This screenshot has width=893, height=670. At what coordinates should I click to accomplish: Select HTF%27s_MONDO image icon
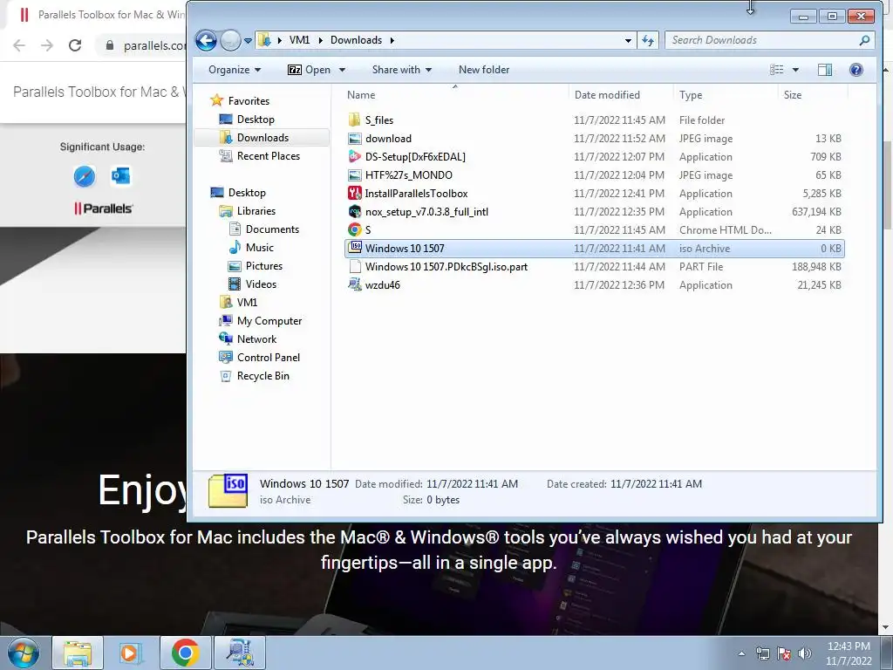[x=354, y=174]
